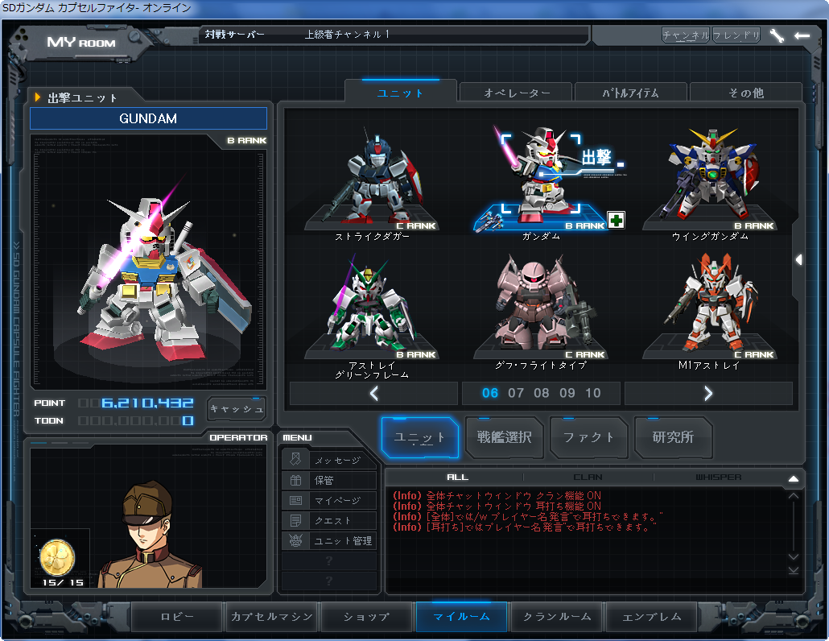829x641 pixels.
Task: Open the Storage (保管) gift menu item
Action: pyautogui.click(x=330, y=480)
